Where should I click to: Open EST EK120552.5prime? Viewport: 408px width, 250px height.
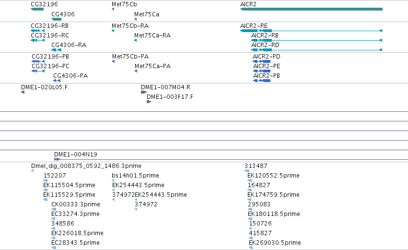273,175
